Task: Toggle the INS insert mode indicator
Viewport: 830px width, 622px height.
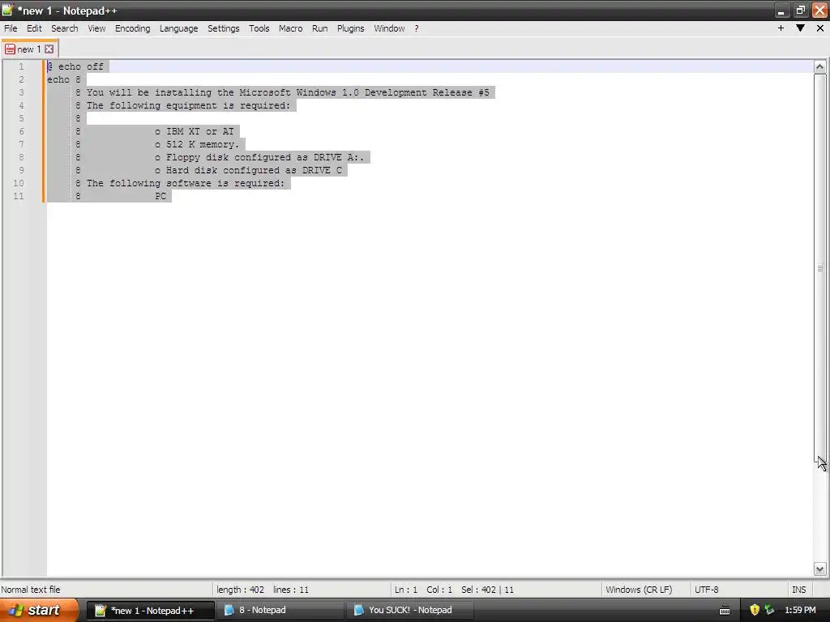Action: pyautogui.click(x=798, y=590)
